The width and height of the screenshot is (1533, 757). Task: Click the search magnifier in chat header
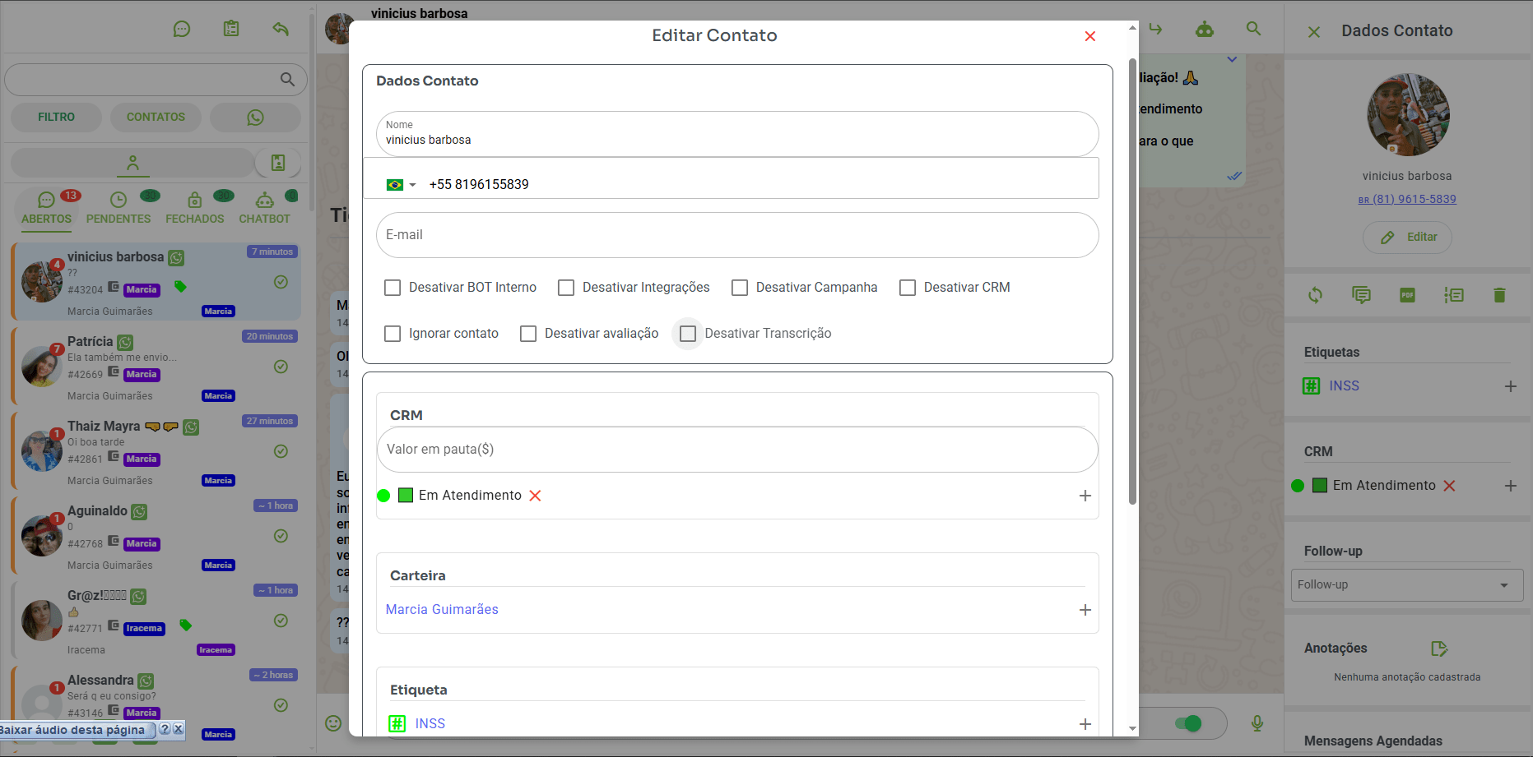pos(1253,30)
